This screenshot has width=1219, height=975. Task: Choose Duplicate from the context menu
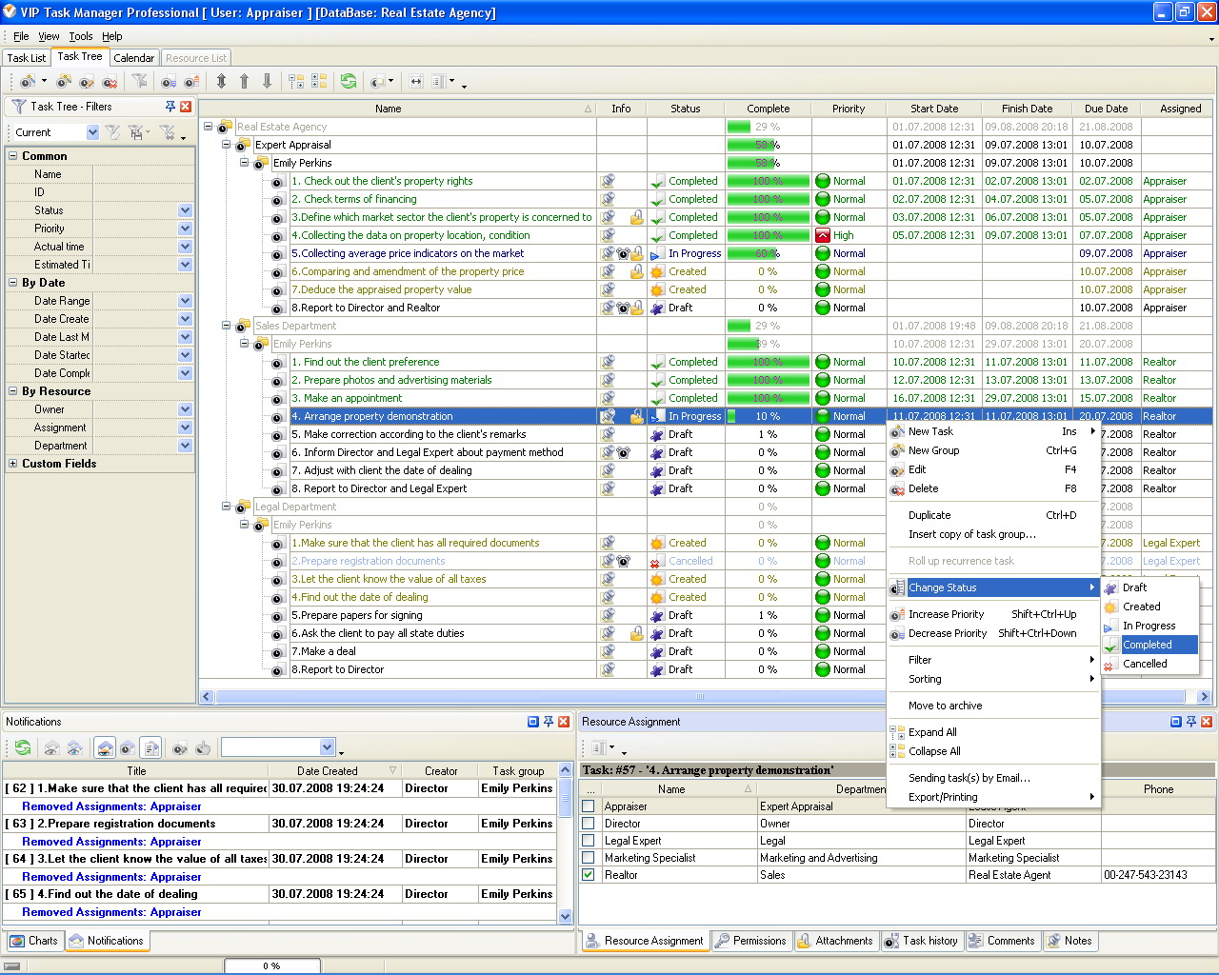(x=929, y=515)
